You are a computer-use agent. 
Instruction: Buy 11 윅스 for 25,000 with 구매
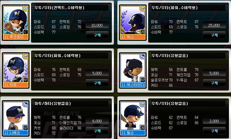pos(214,35)
